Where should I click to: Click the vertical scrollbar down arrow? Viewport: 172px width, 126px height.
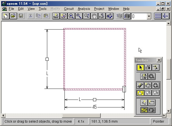coord(168,111)
